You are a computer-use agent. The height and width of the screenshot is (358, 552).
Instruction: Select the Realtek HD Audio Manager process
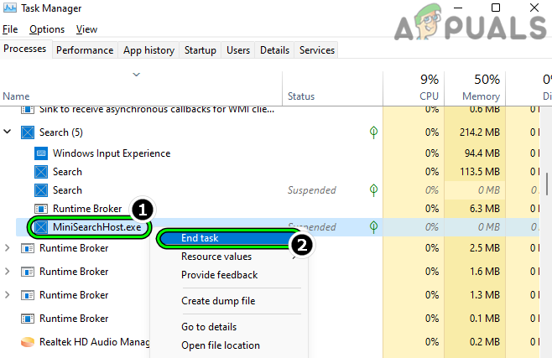[x=94, y=342]
